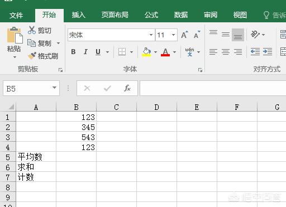Screen dimensions: 286x207
Task: Click the Tell Me lightbulb icon
Action: [x=266, y=15]
